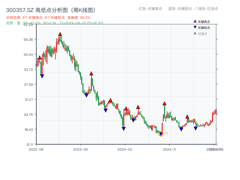Select the red key-high triangle near 23 in early 2025
This screenshot has width=240, height=180.
187,117
